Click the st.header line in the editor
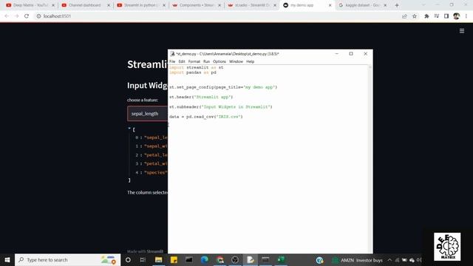Image resolution: width=473 pixels, height=266 pixels. click(x=201, y=97)
